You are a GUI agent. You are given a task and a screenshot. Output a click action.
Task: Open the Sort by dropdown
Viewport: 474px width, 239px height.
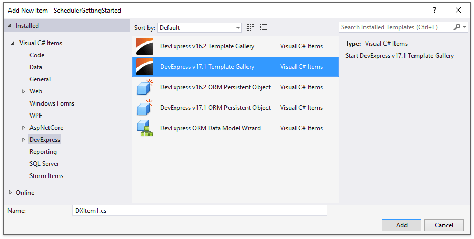(200, 28)
